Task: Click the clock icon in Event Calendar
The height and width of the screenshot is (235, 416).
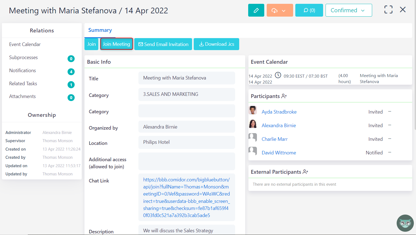Action: click(x=278, y=75)
